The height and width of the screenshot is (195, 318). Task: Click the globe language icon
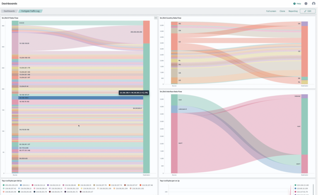306,4
